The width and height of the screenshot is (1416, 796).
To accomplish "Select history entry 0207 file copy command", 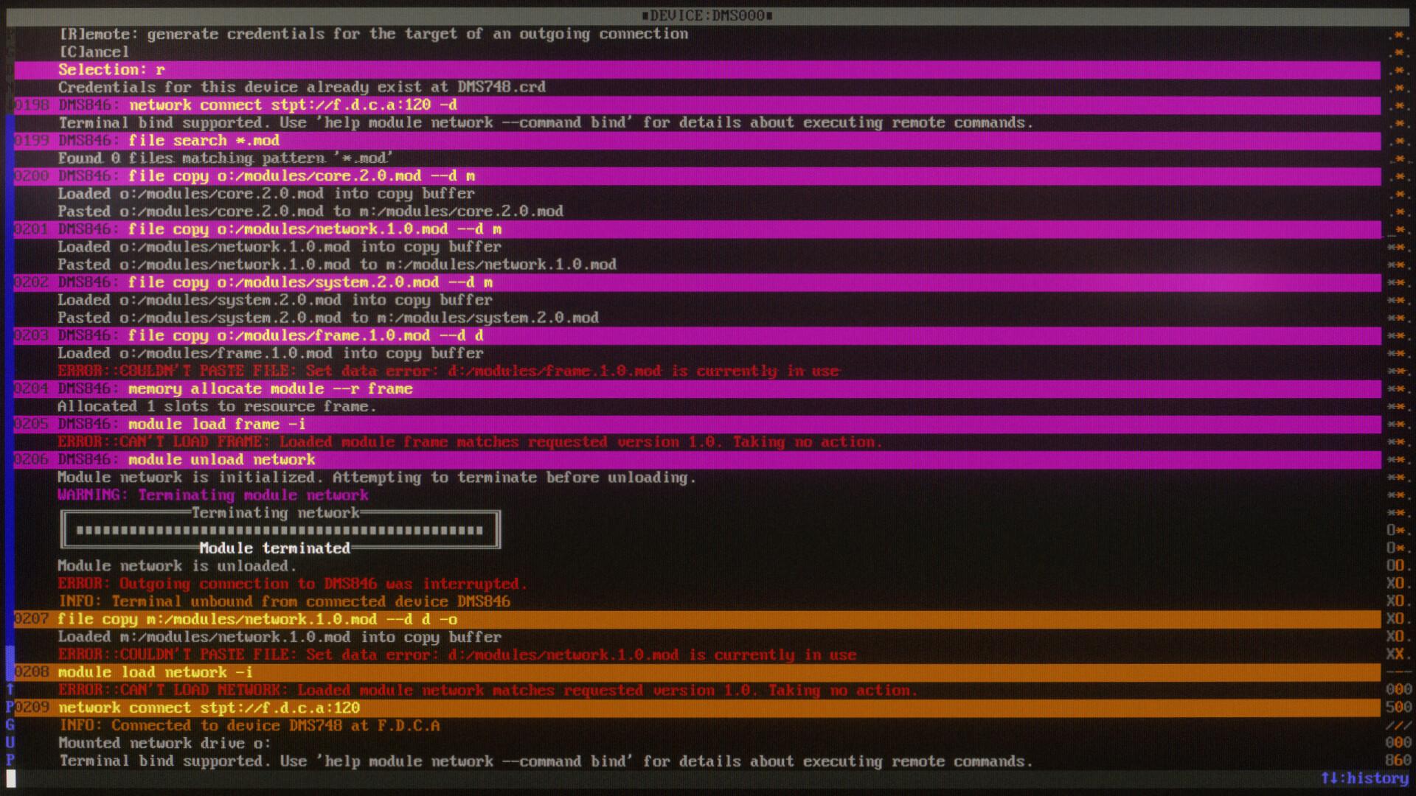I will pos(256,619).
